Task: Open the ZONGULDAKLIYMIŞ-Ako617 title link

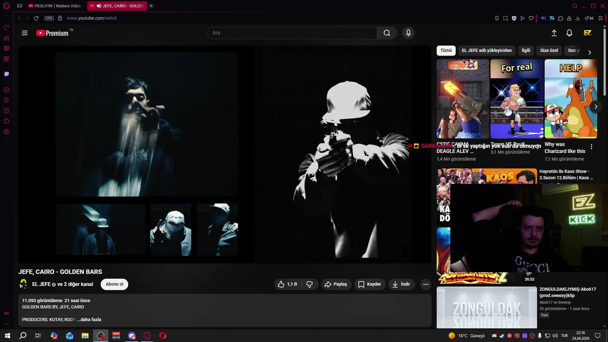Action: [568, 292]
